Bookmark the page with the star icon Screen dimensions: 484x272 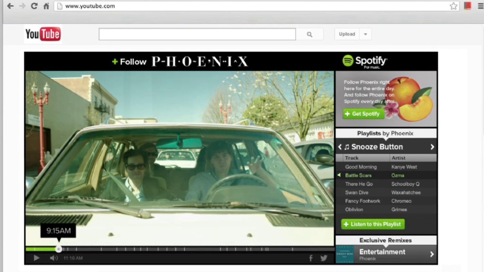tap(453, 6)
